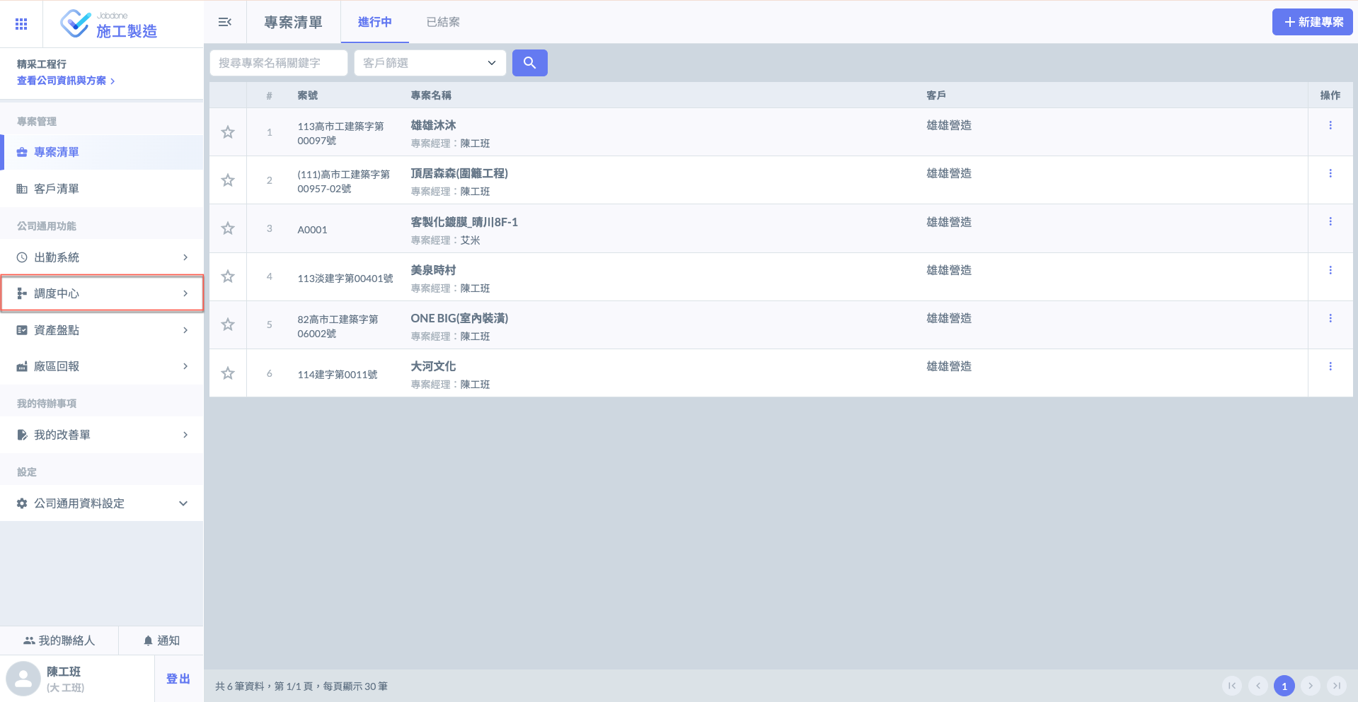Toggle favorite star for 美泉時村
The height and width of the screenshot is (702, 1358).
pyautogui.click(x=228, y=276)
